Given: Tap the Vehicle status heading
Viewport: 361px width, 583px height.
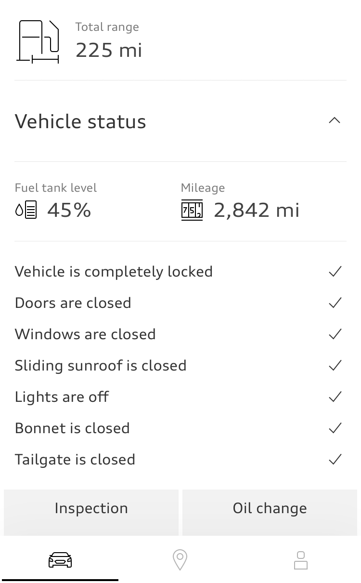Looking at the screenshot, I should click(80, 121).
